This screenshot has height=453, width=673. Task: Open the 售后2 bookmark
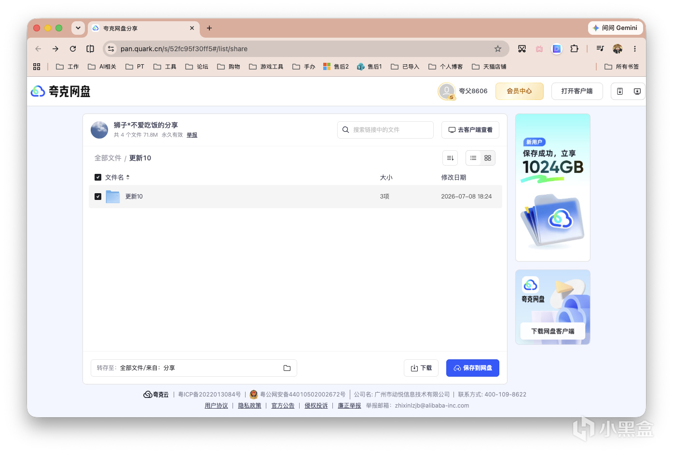coord(336,67)
